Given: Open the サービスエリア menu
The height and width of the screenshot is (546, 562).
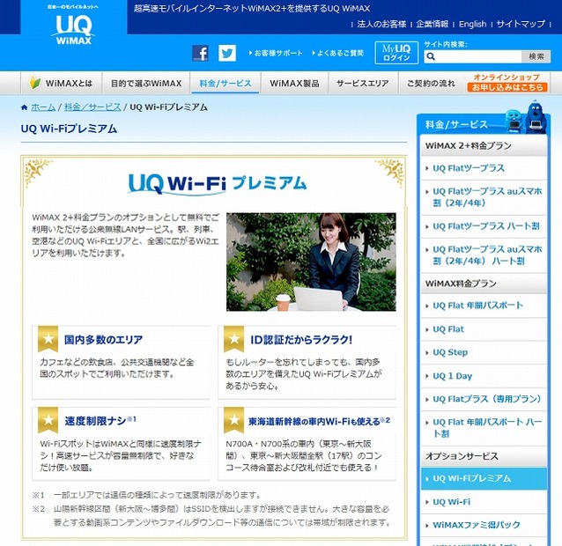Looking at the screenshot, I should click(362, 83).
